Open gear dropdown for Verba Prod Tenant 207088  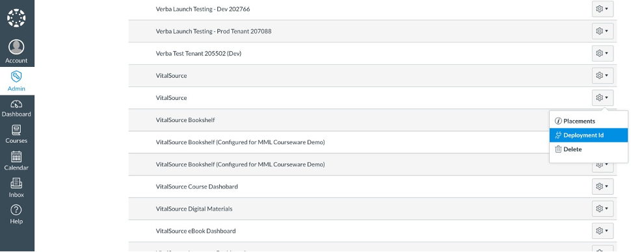click(602, 31)
